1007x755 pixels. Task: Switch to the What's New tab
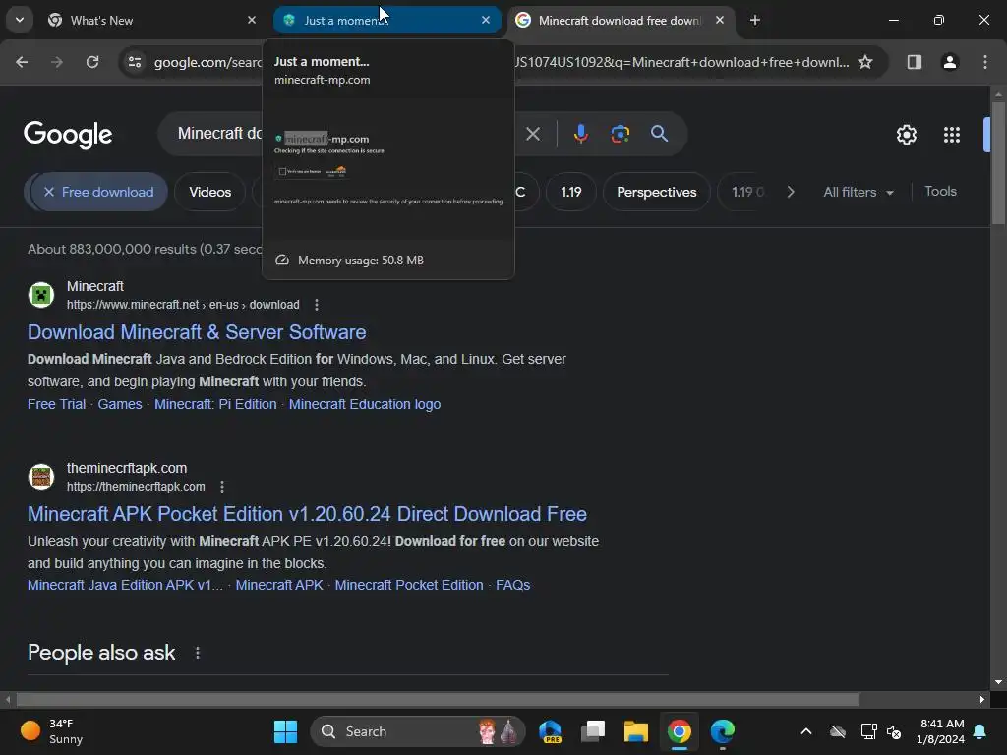pos(151,20)
